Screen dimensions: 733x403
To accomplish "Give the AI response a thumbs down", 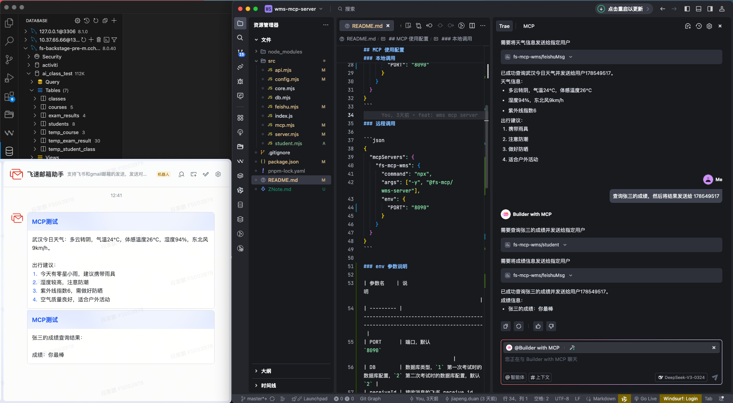I will (x=551, y=326).
